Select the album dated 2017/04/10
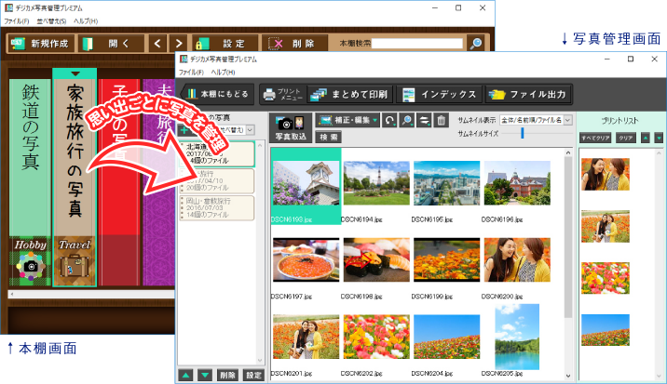Screen dimensions: 667x384 click(x=217, y=181)
